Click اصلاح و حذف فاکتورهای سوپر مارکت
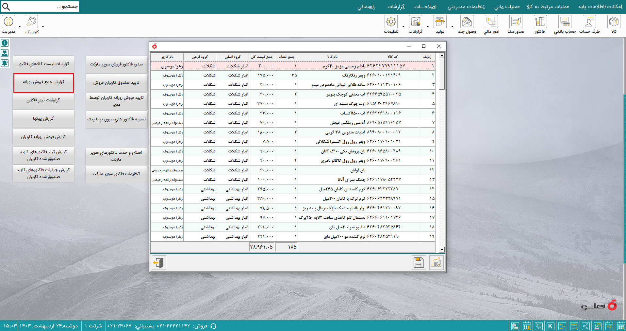Image resolution: width=626 pixels, height=331 pixels. coord(116,156)
